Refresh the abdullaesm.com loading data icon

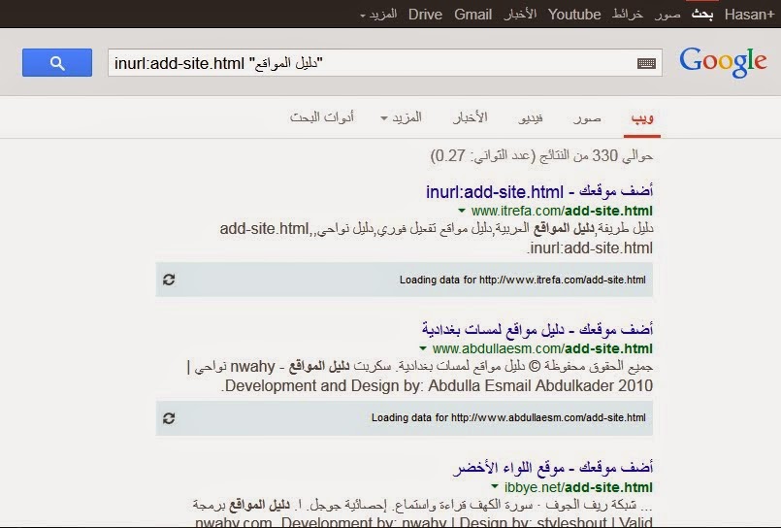(169, 418)
